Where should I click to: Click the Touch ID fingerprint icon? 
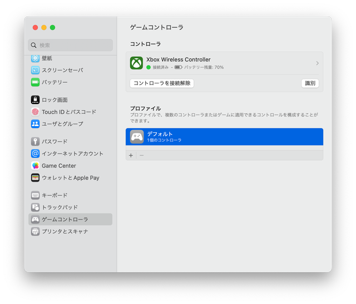coord(35,112)
